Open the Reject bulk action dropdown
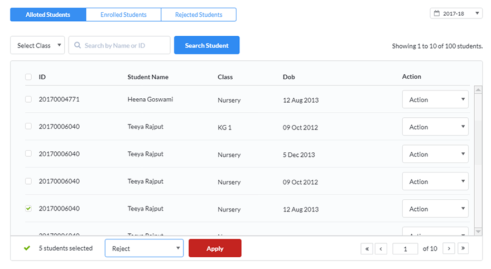The height and width of the screenshot is (269, 491). point(144,248)
